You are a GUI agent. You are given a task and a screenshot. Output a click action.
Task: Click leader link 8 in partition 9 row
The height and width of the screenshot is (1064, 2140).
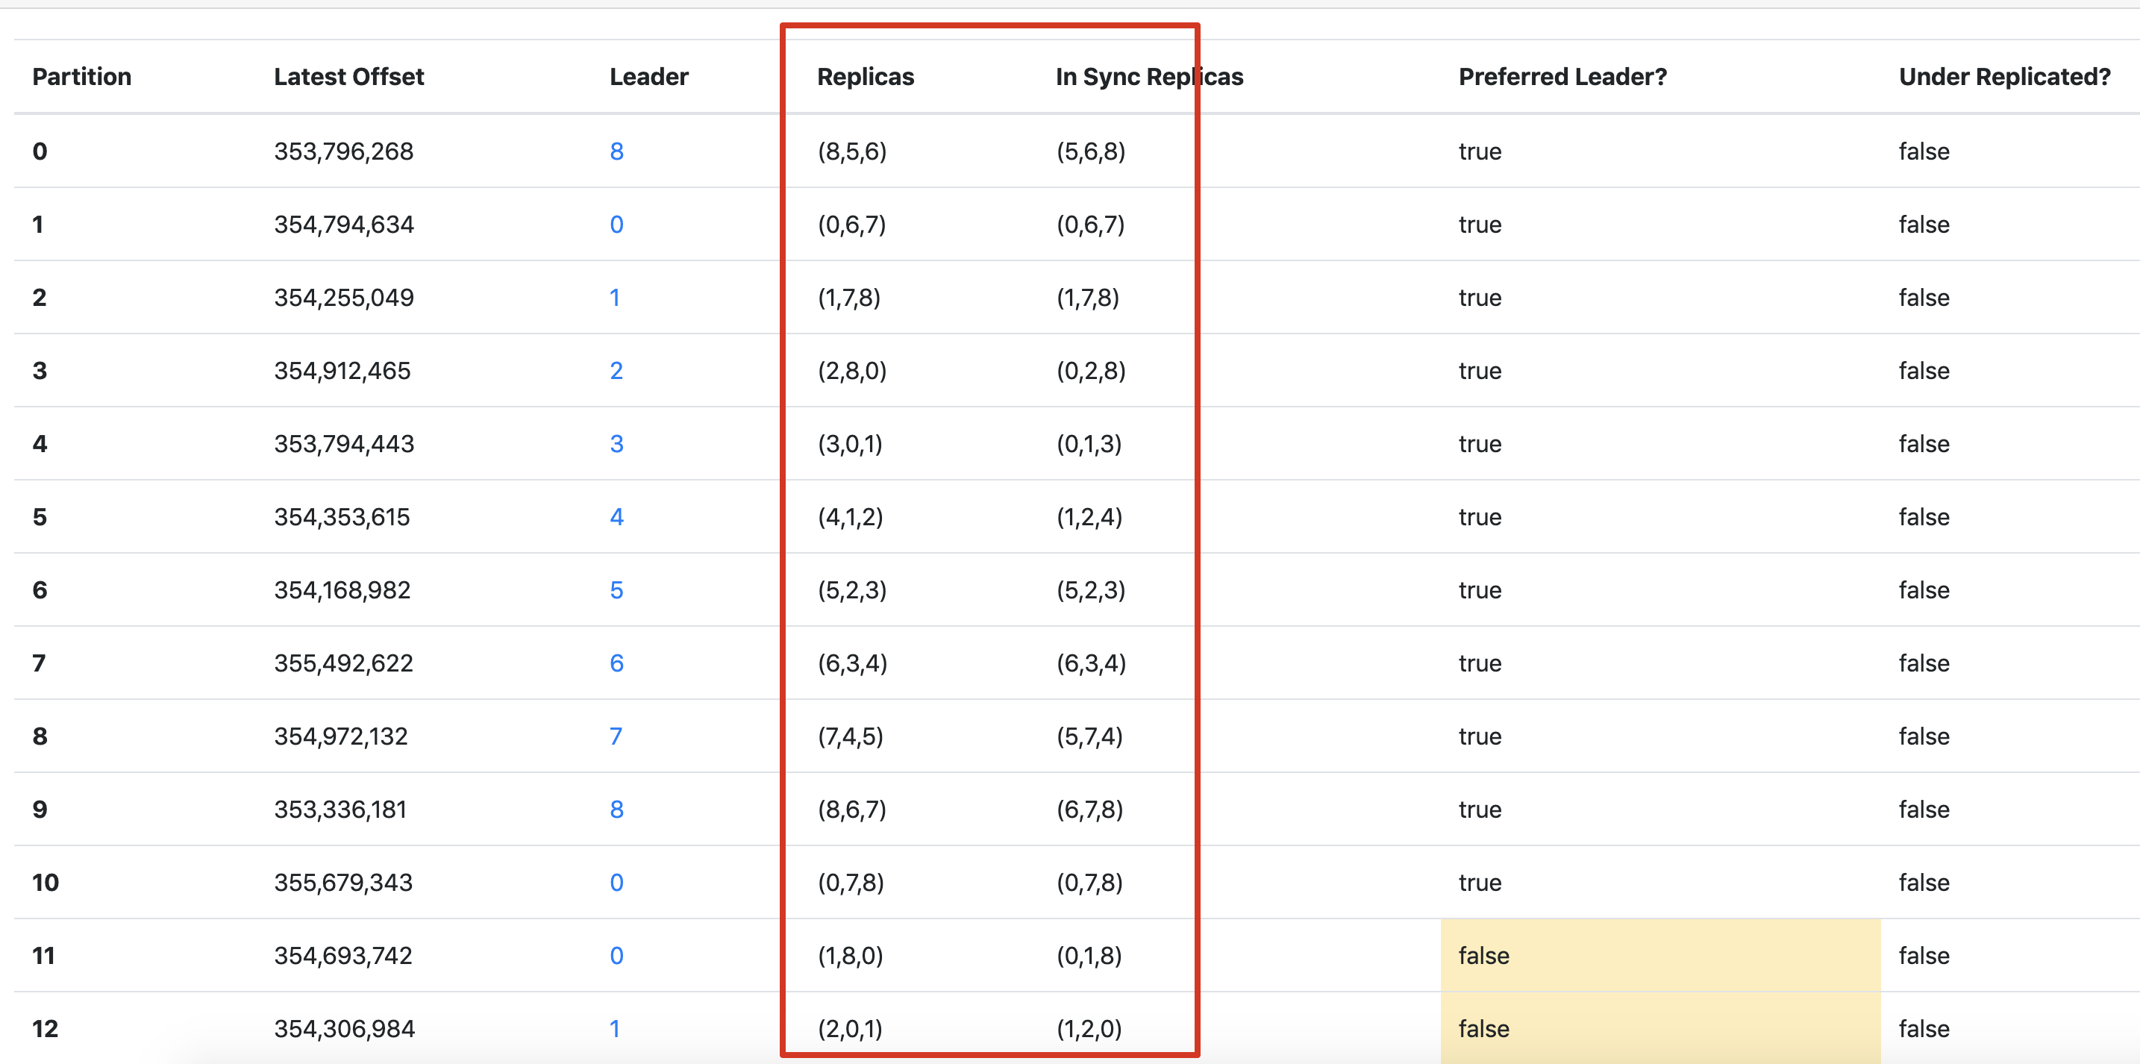(x=616, y=809)
